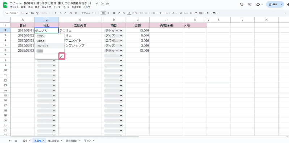Viewport: 289px width, 143px height.
Task: Switch to the グラフ sheet tab
Action: pyautogui.click(x=89, y=141)
